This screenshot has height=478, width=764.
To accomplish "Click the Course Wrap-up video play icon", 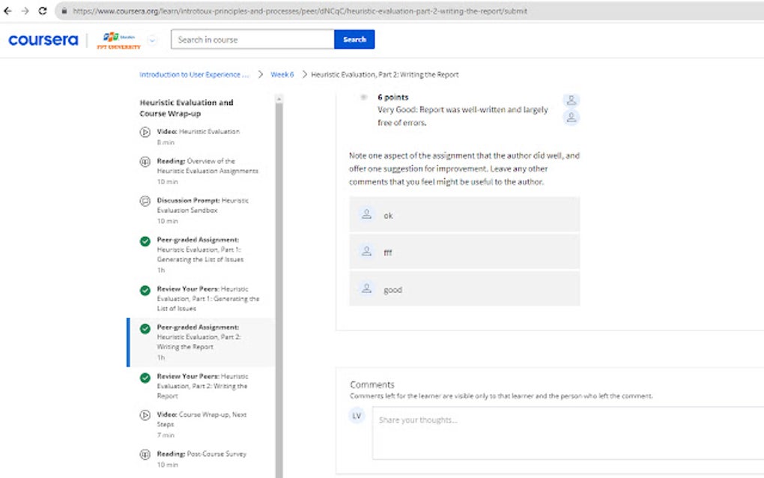I will 145,415.
